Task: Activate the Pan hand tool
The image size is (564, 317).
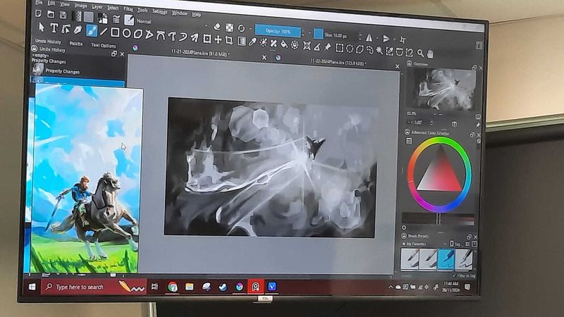Action: click(x=431, y=54)
